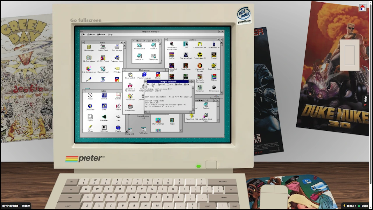The height and width of the screenshot is (210, 373).
Task: Click the Go fullscreen link
Action: (86, 20)
